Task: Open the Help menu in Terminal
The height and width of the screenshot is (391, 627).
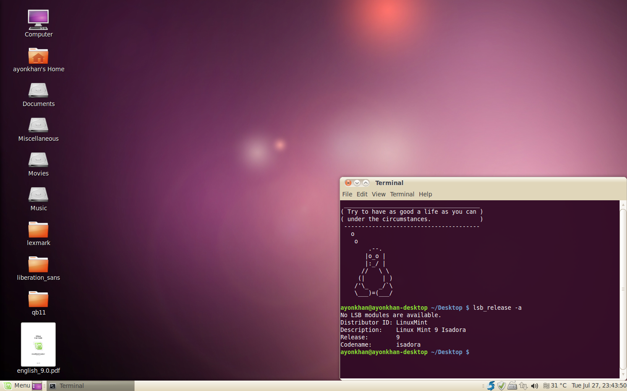Action: [x=425, y=194]
